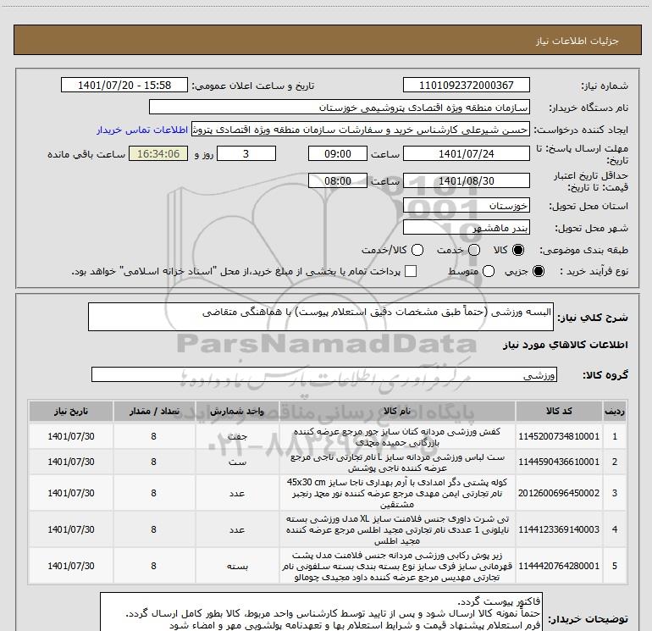This screenshot has width=652, height=631.
Task: Click product code 114520073481​0001
Action: [559, 436]
